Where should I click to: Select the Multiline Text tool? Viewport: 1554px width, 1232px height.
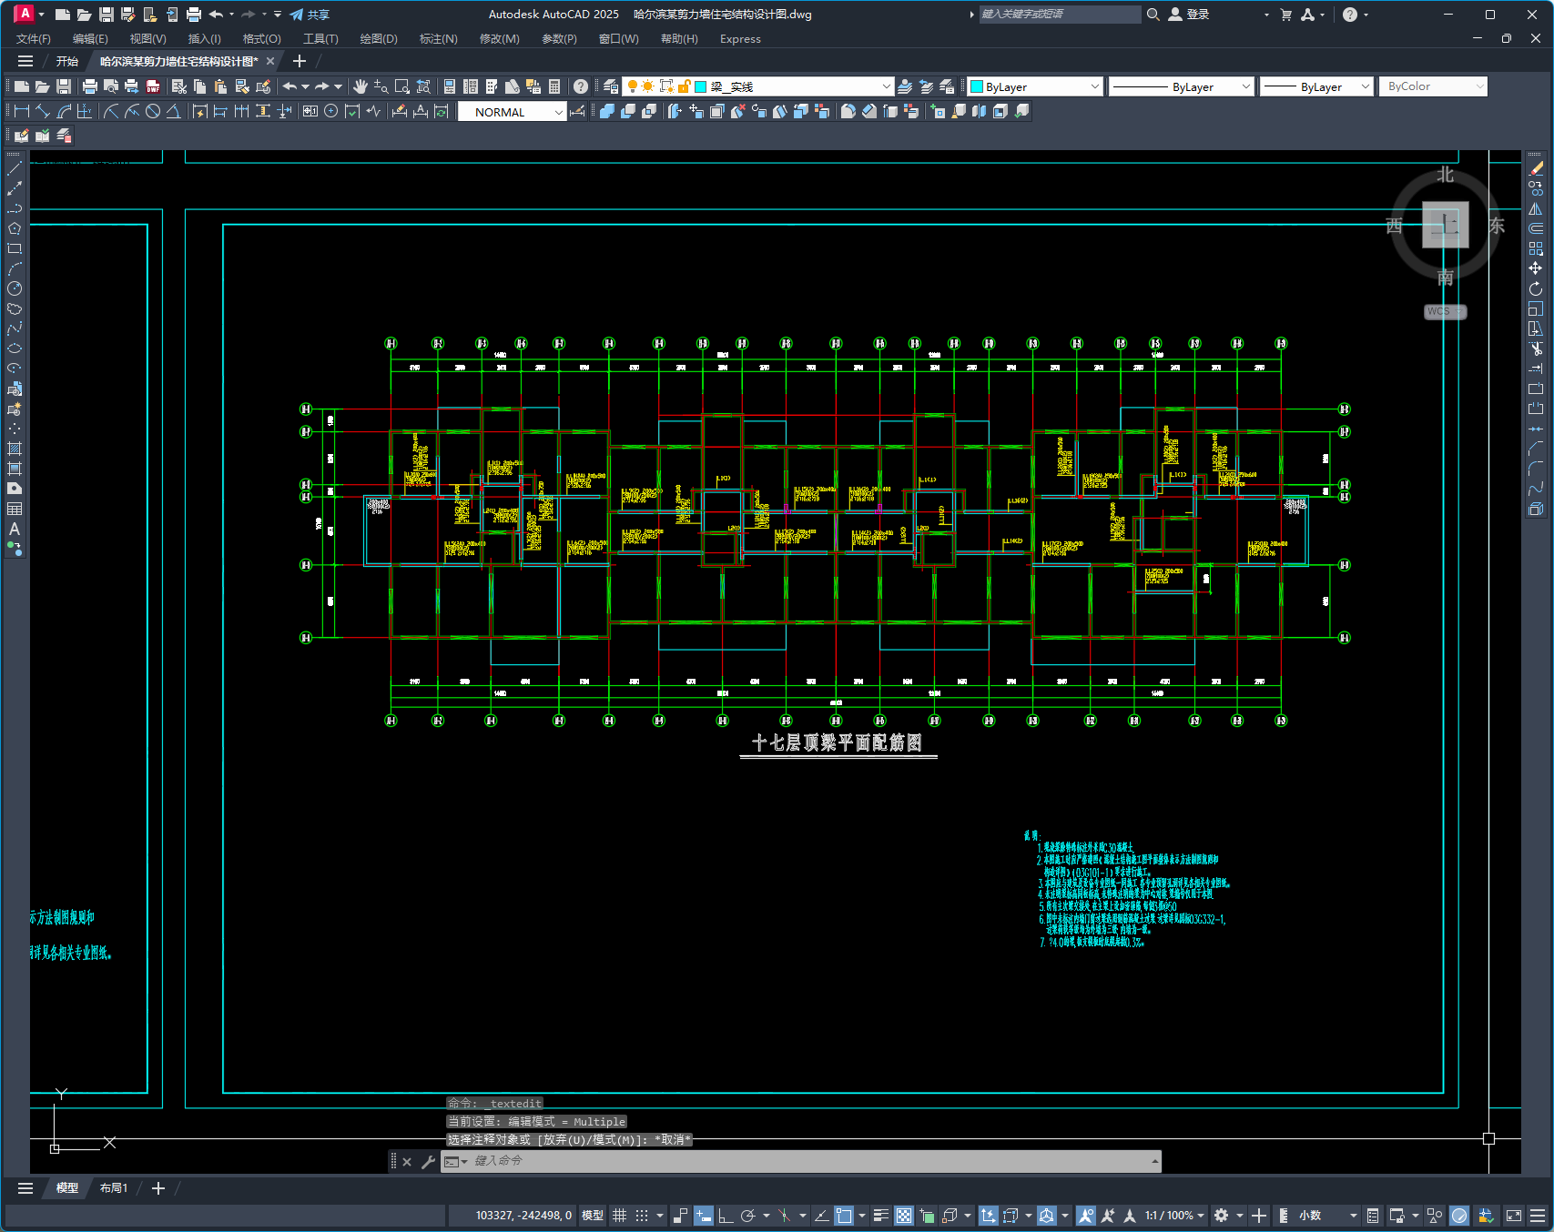pos(15,529)
